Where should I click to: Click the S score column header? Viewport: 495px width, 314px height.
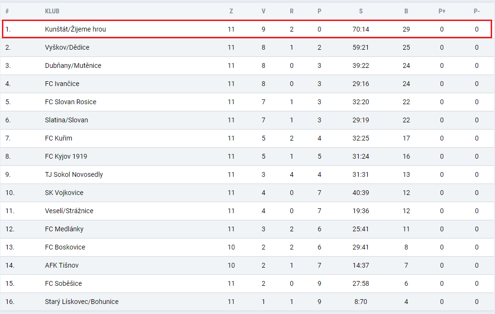361,11
